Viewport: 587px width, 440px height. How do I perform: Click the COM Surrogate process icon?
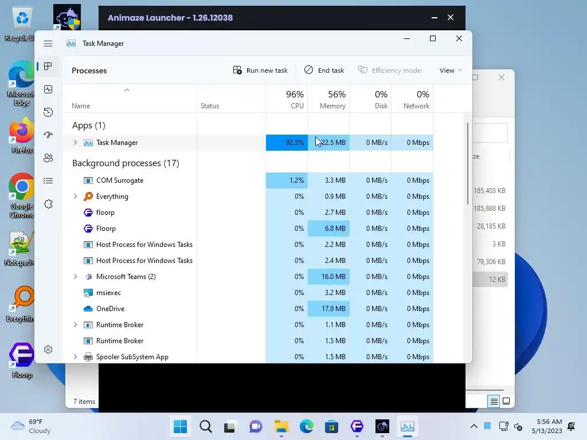tap(88, 180)
